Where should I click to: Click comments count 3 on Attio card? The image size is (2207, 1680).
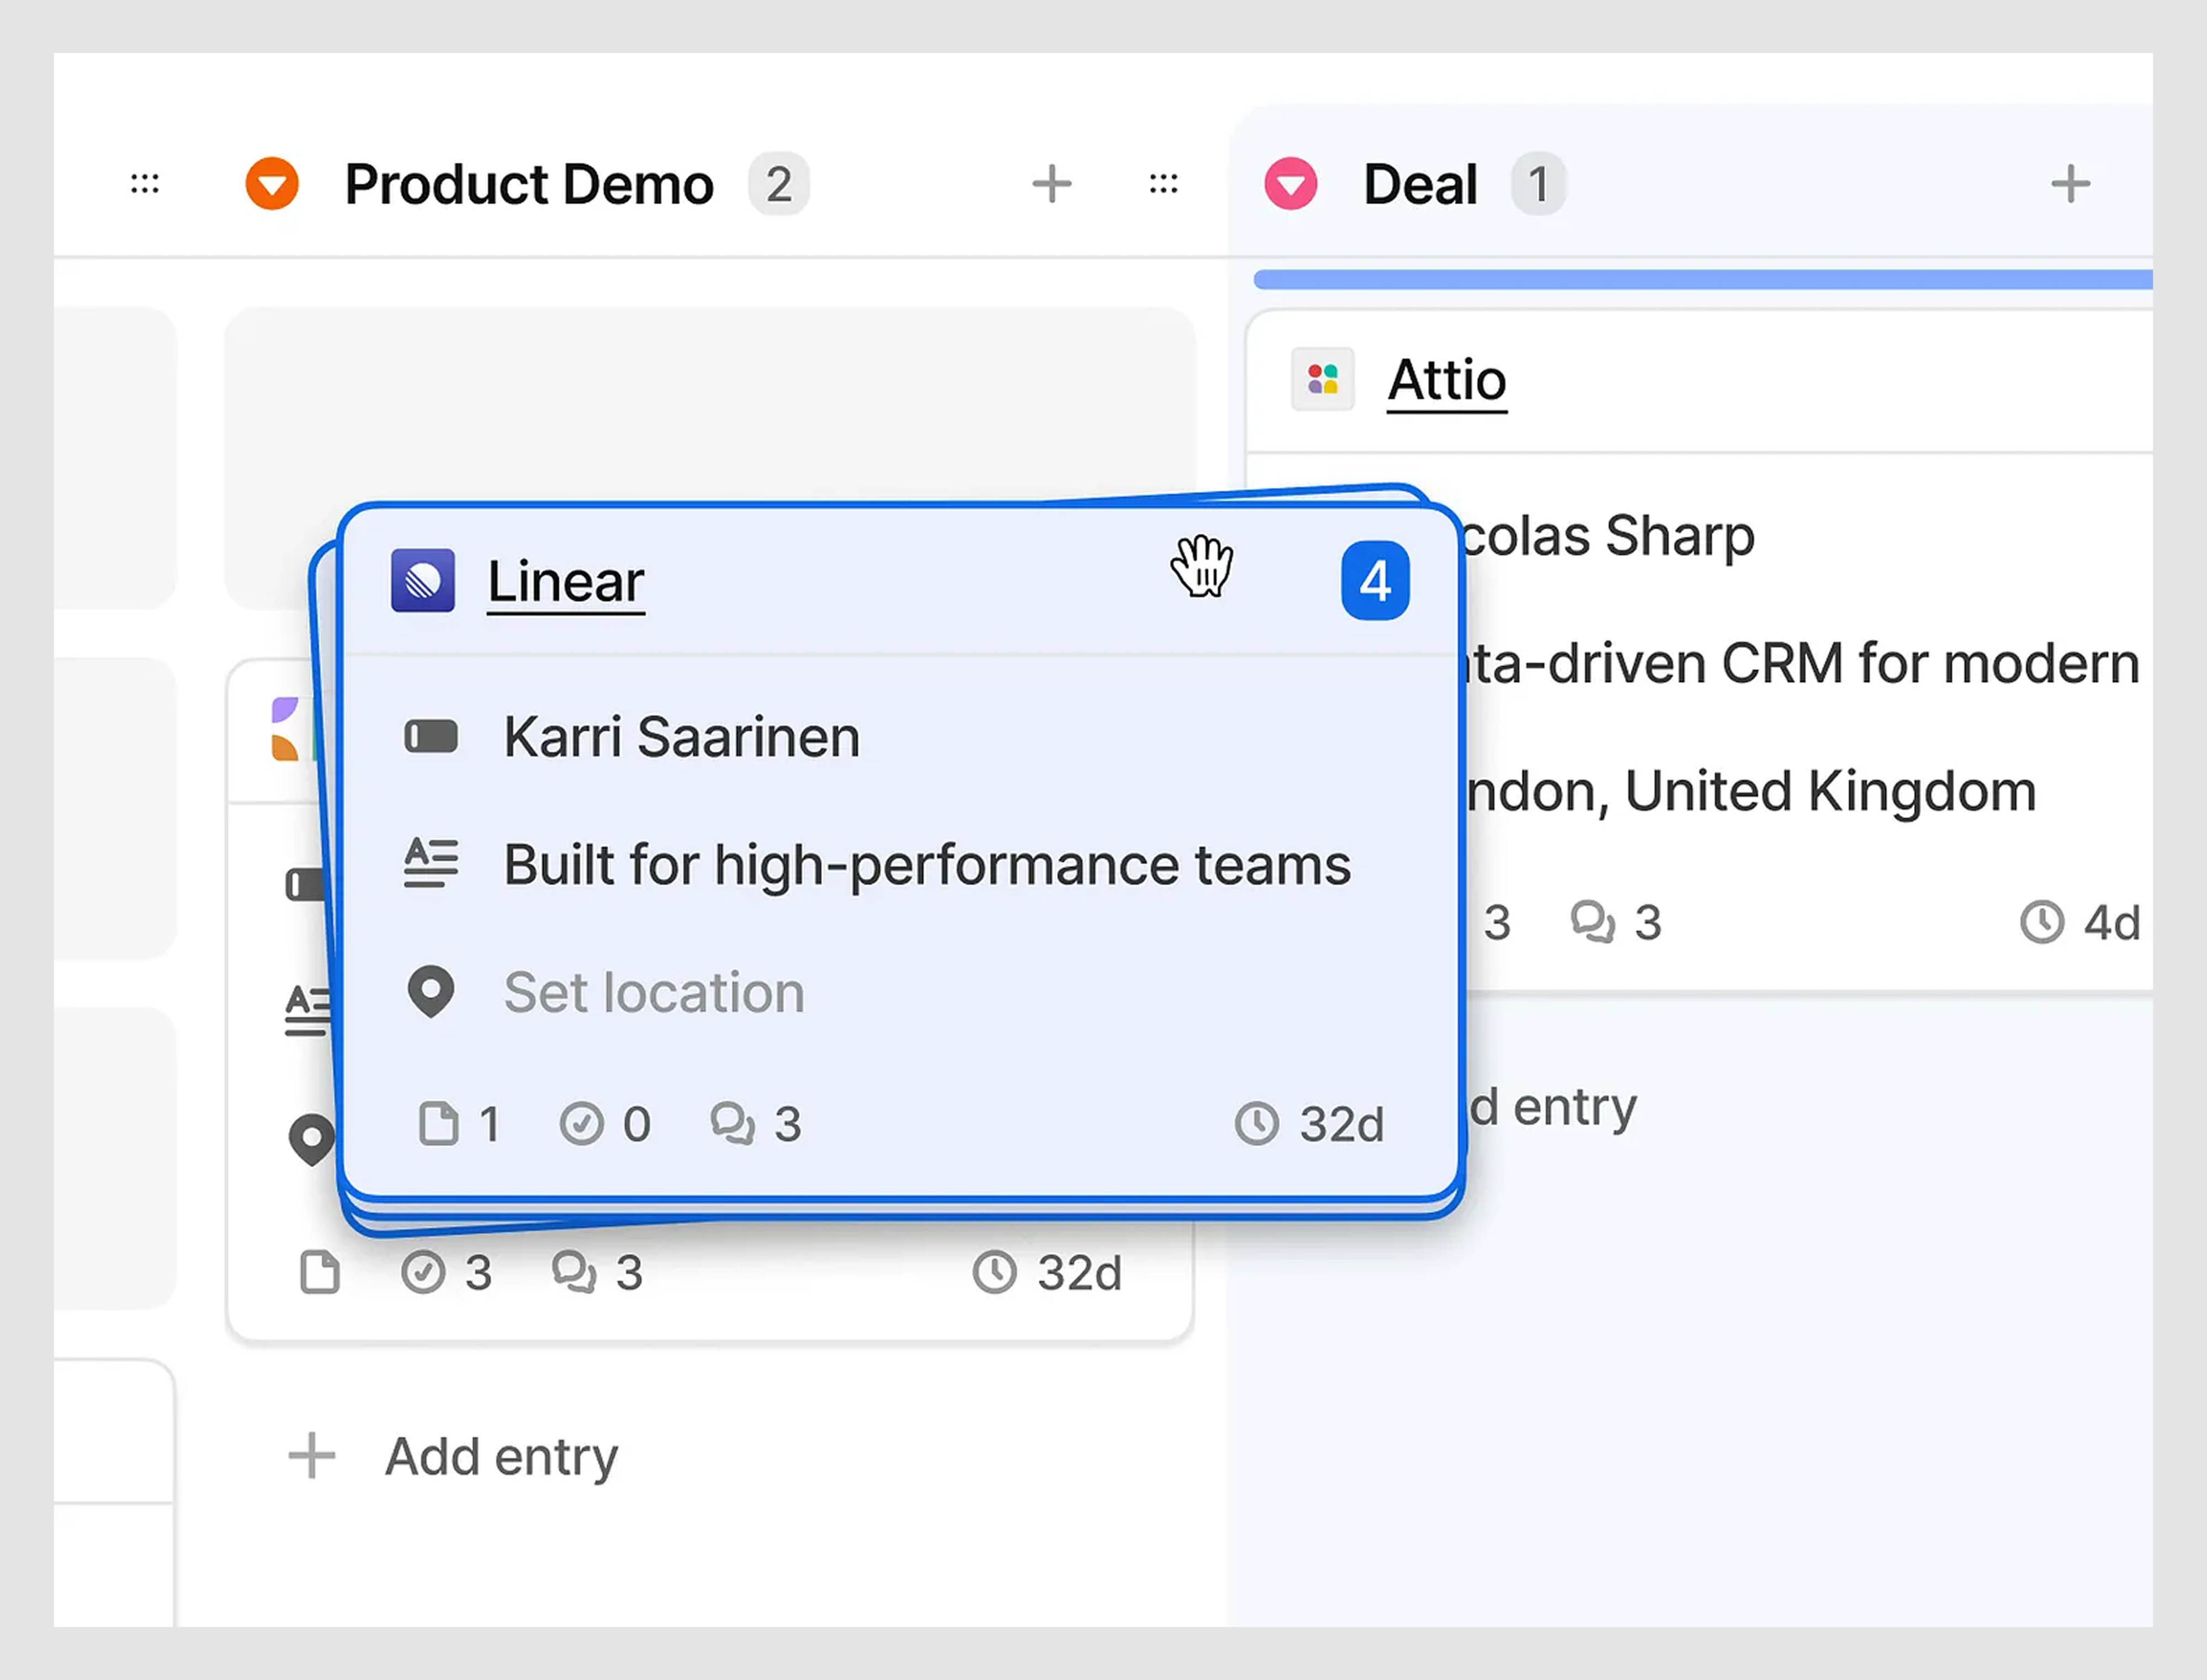(x=1616, y=923)
